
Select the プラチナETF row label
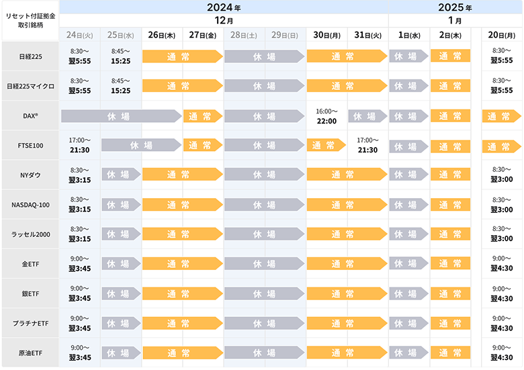click(30, 322)
